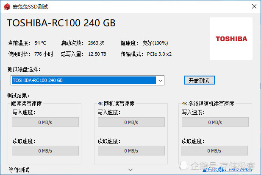Click the temperature value 54 ℃

40,43
